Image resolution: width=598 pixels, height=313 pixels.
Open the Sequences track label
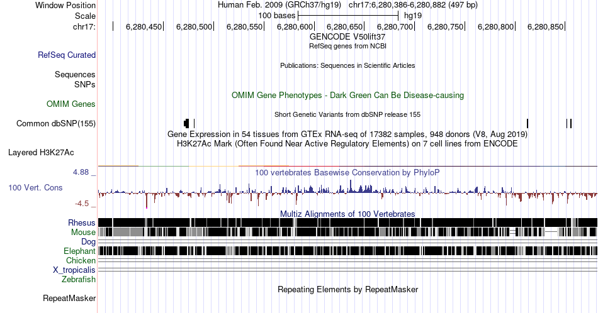[x=75, y=74]
